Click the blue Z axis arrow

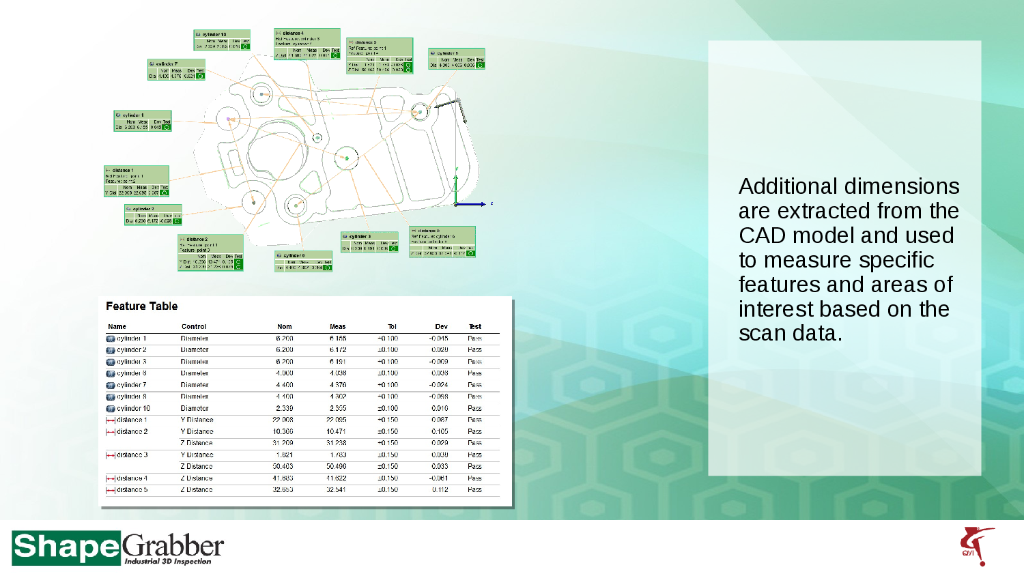pos(471,203)
